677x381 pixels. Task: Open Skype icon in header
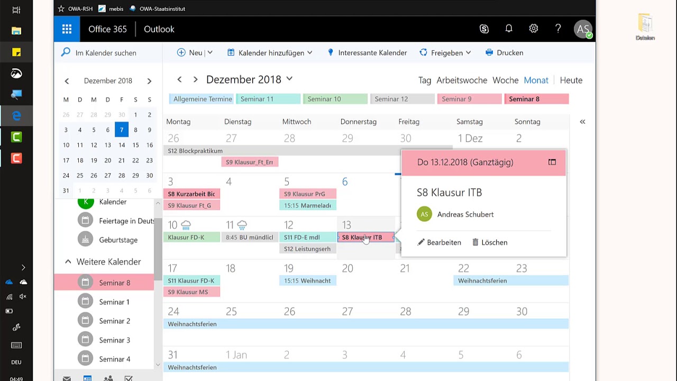click(x=484, y=29)
